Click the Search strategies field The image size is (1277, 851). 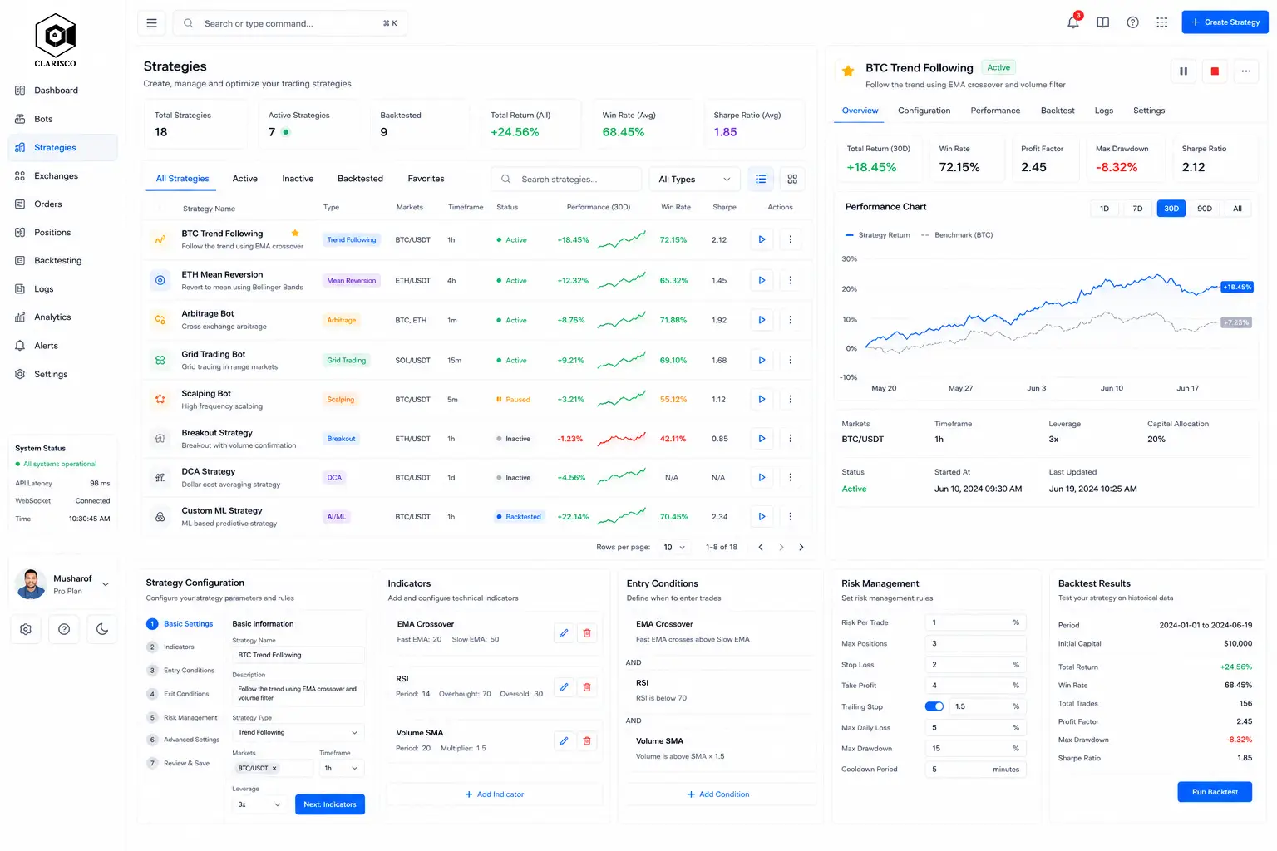click(566, 179)
